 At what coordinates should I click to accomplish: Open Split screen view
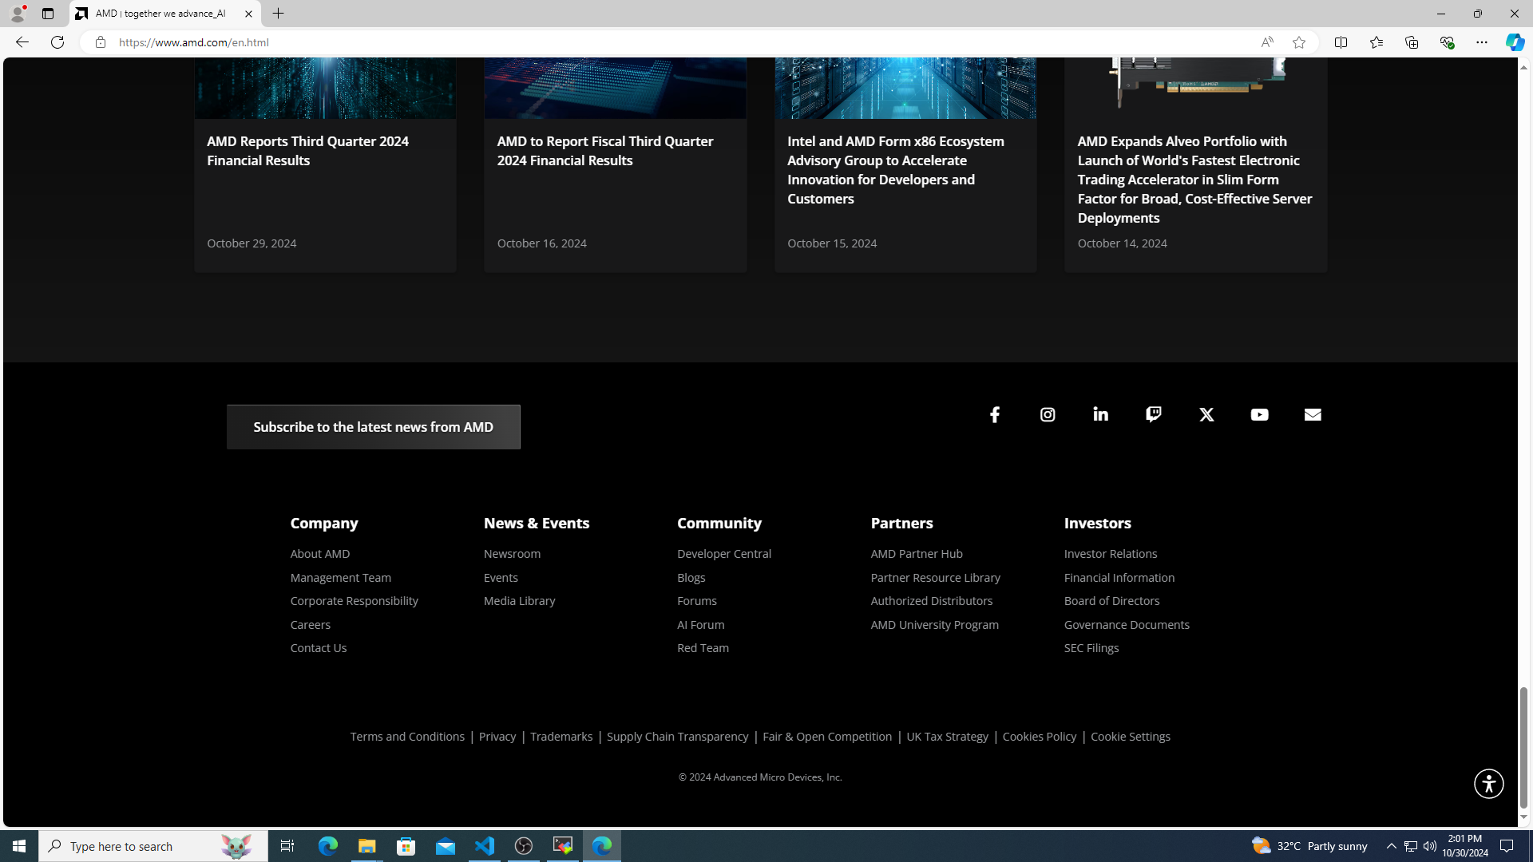click(1341, 42)
